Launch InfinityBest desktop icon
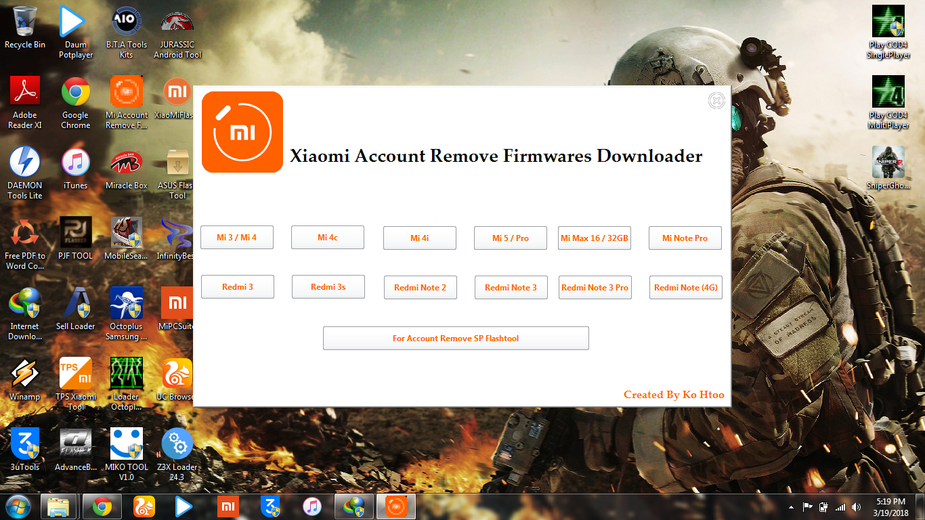The image size is (925, 520). 175,238
